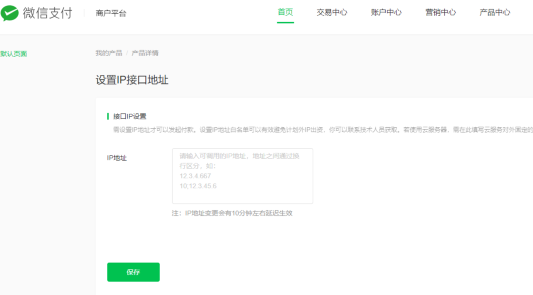Click the 产品详情 breadcrumb item
533x295 pixels.
click(145, 53)
